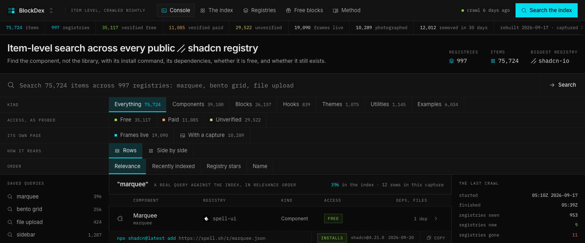Click the npx shadcn@latest add command text
The width and height of the screenshot is (585, 243).
click(146, 238)
